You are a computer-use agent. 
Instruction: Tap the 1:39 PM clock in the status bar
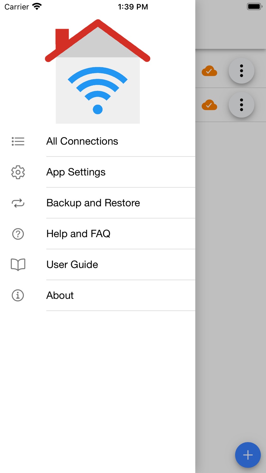pos(133,7)
